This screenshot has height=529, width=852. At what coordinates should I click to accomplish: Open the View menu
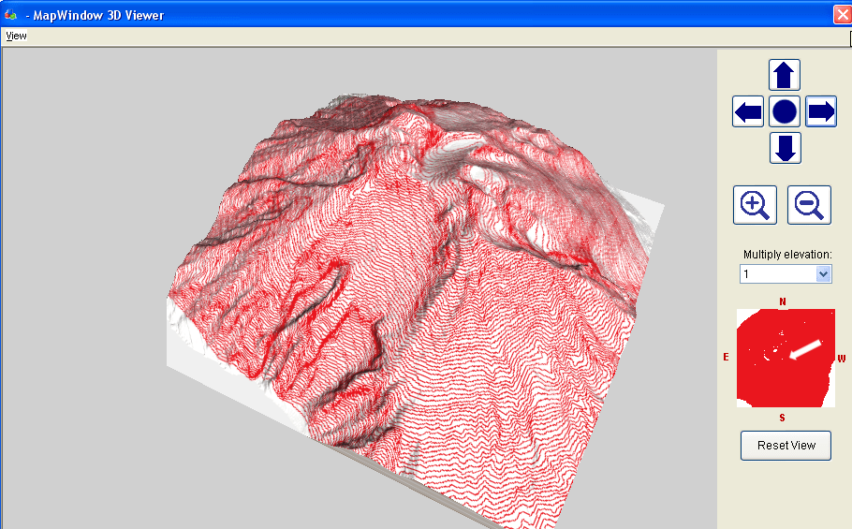pyautogui.click(x=16, y=36)
